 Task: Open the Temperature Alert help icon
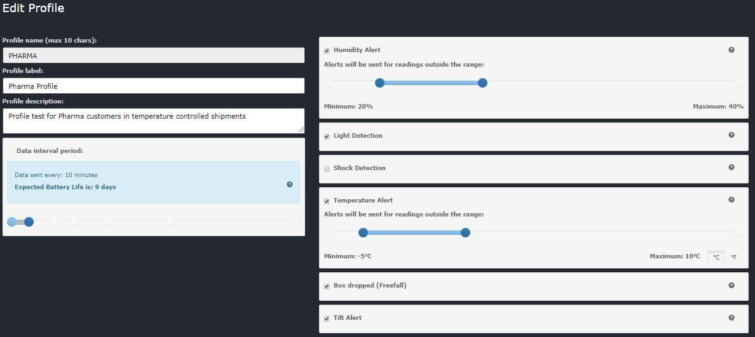coord(731,200)
